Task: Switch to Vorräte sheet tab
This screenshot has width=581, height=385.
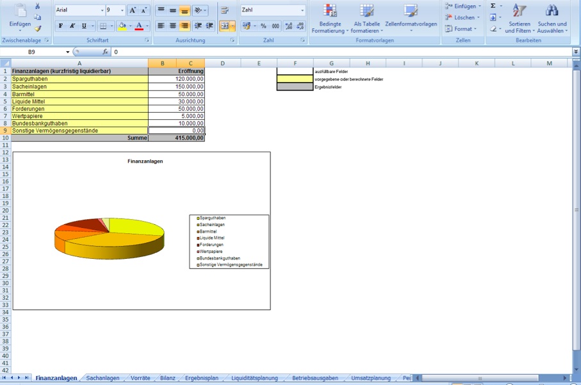Action: point(140,378)
